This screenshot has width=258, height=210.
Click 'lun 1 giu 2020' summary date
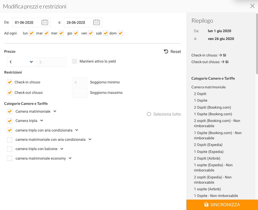[220, 31]
